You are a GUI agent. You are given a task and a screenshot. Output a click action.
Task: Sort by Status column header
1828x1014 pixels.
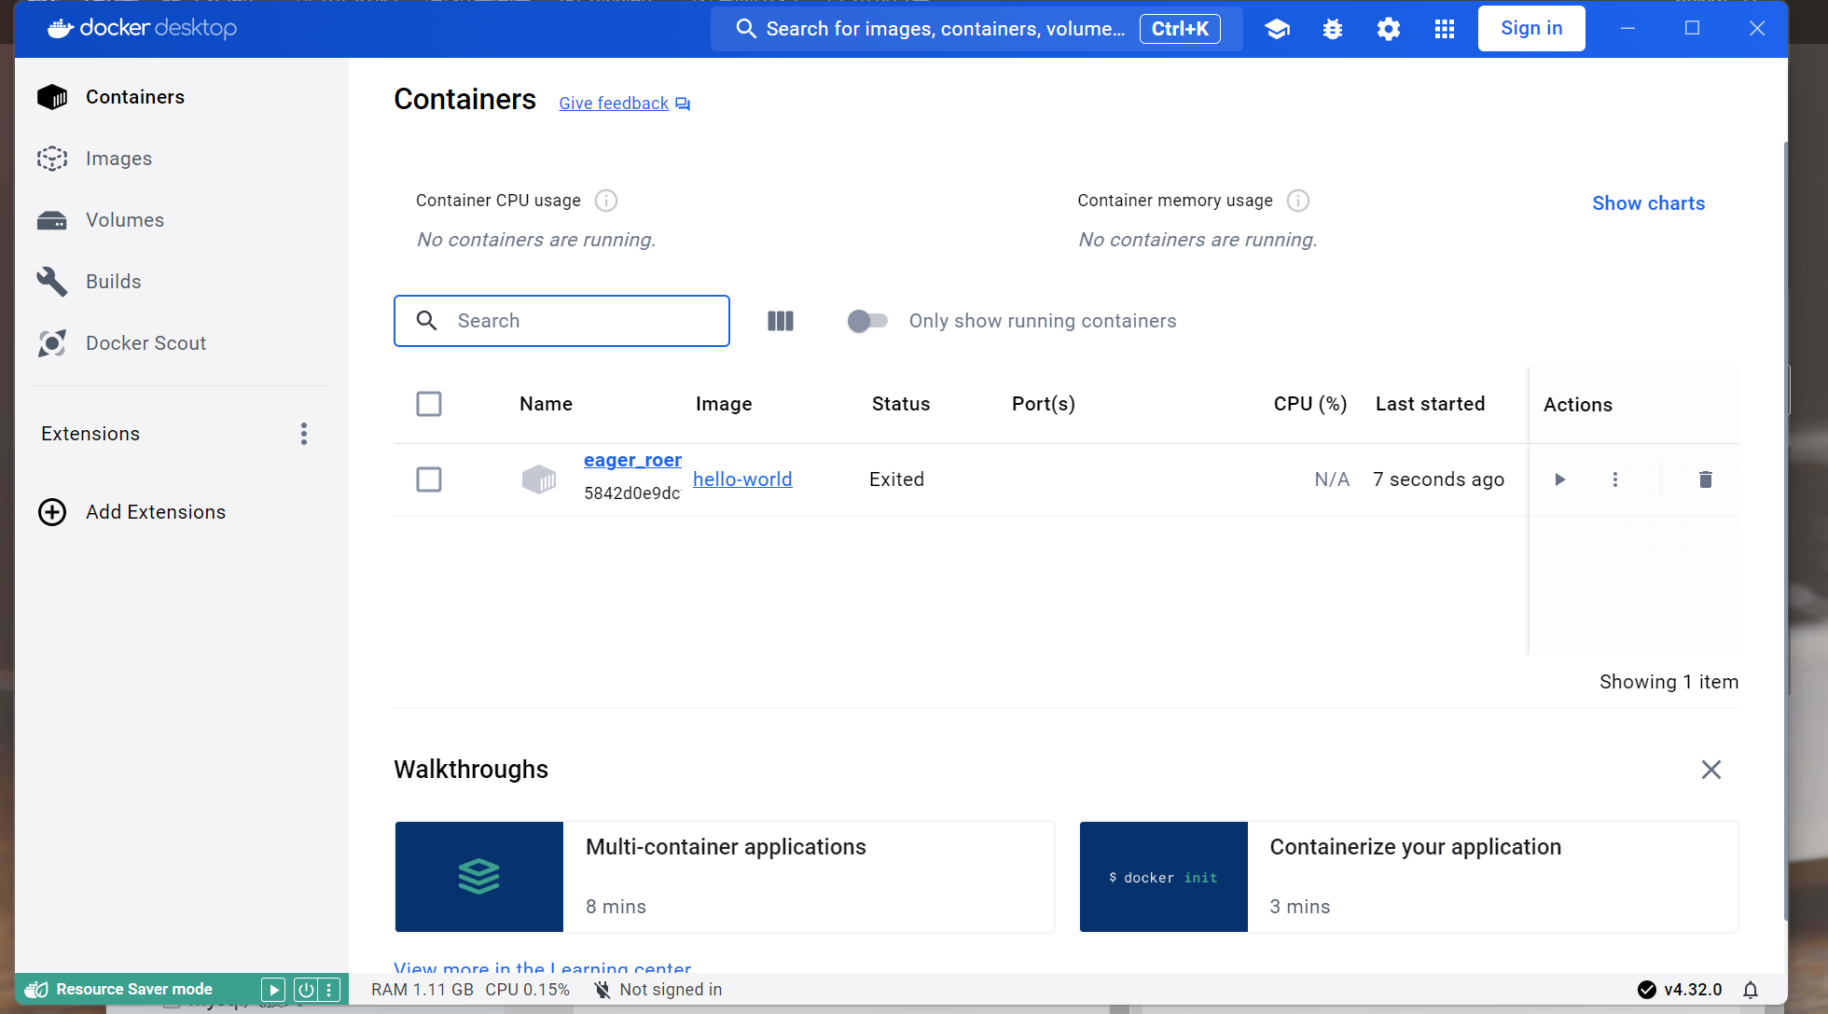coord(901,404)
